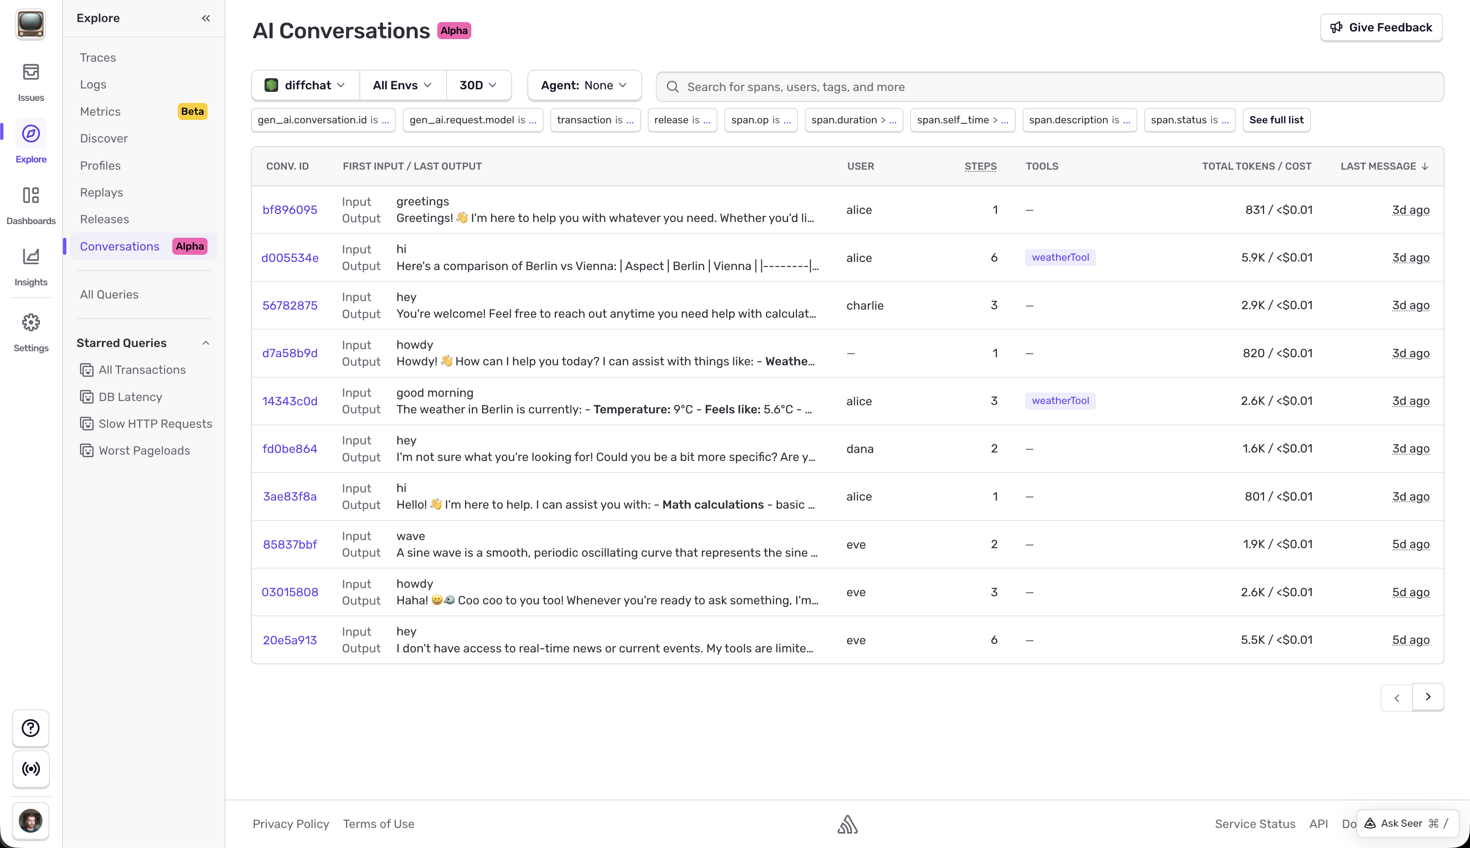1470x848 pixels.
Task: Select Conversations Alpha in the Explore menu
Action: point(143,246)
